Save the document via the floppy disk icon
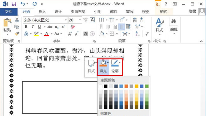Screen dimensions: 211x116 pos(14,4)
